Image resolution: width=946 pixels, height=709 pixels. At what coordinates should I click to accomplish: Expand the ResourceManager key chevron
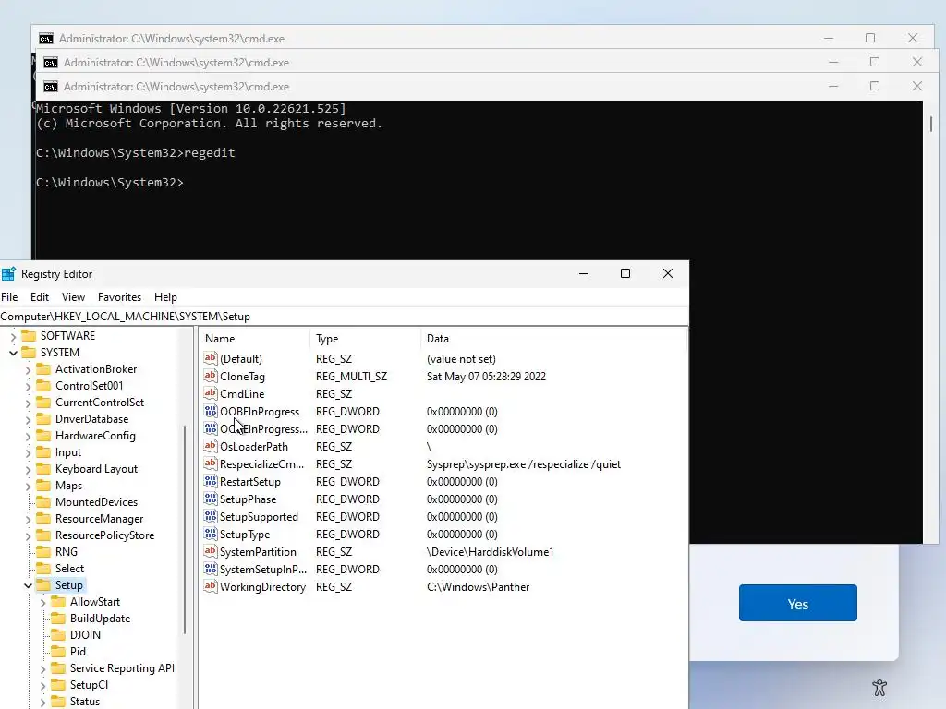click(x=28, y=519)
